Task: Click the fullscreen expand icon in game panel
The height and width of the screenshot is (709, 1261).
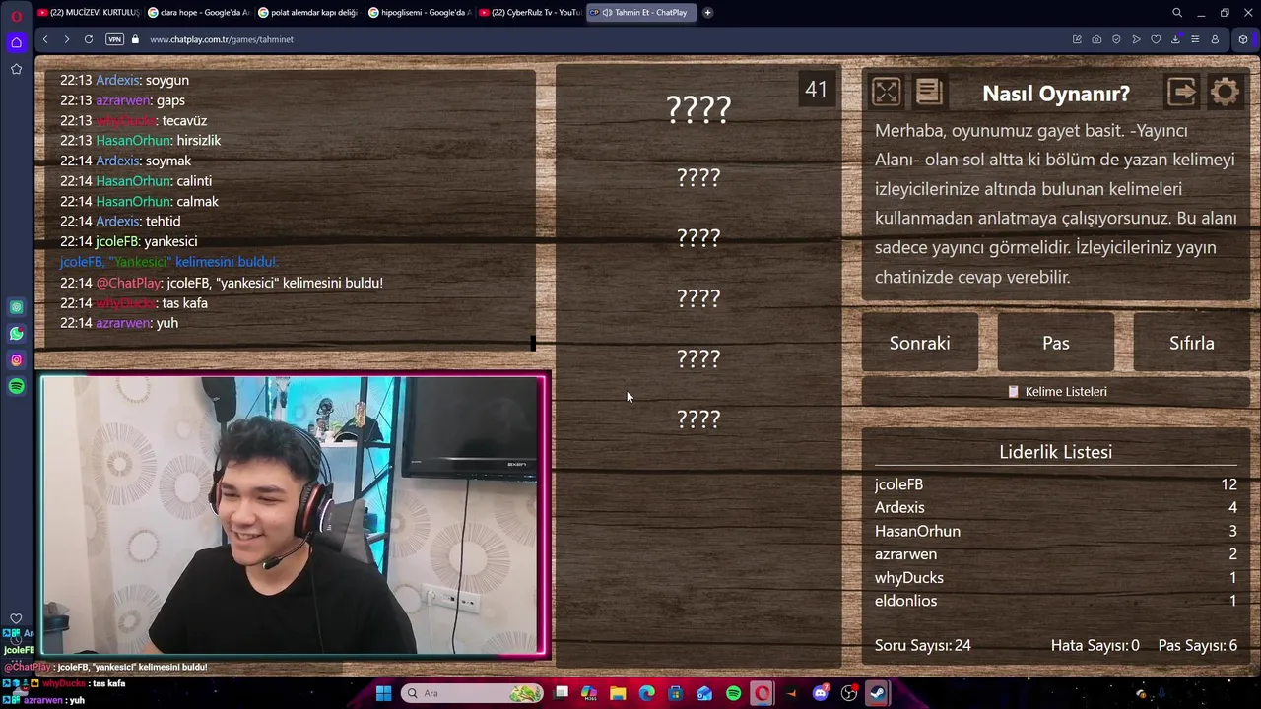Action: point(886,92)
